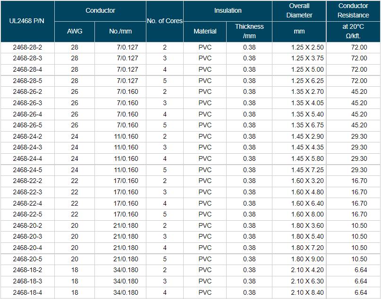The width and height of the screenshot is (381, 299).
Task: Click the Conductor group header
Action: pos(100,10)
